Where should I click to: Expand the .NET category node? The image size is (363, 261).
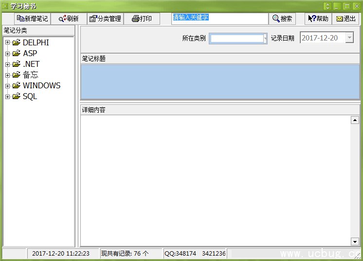[x=7, y=64]
